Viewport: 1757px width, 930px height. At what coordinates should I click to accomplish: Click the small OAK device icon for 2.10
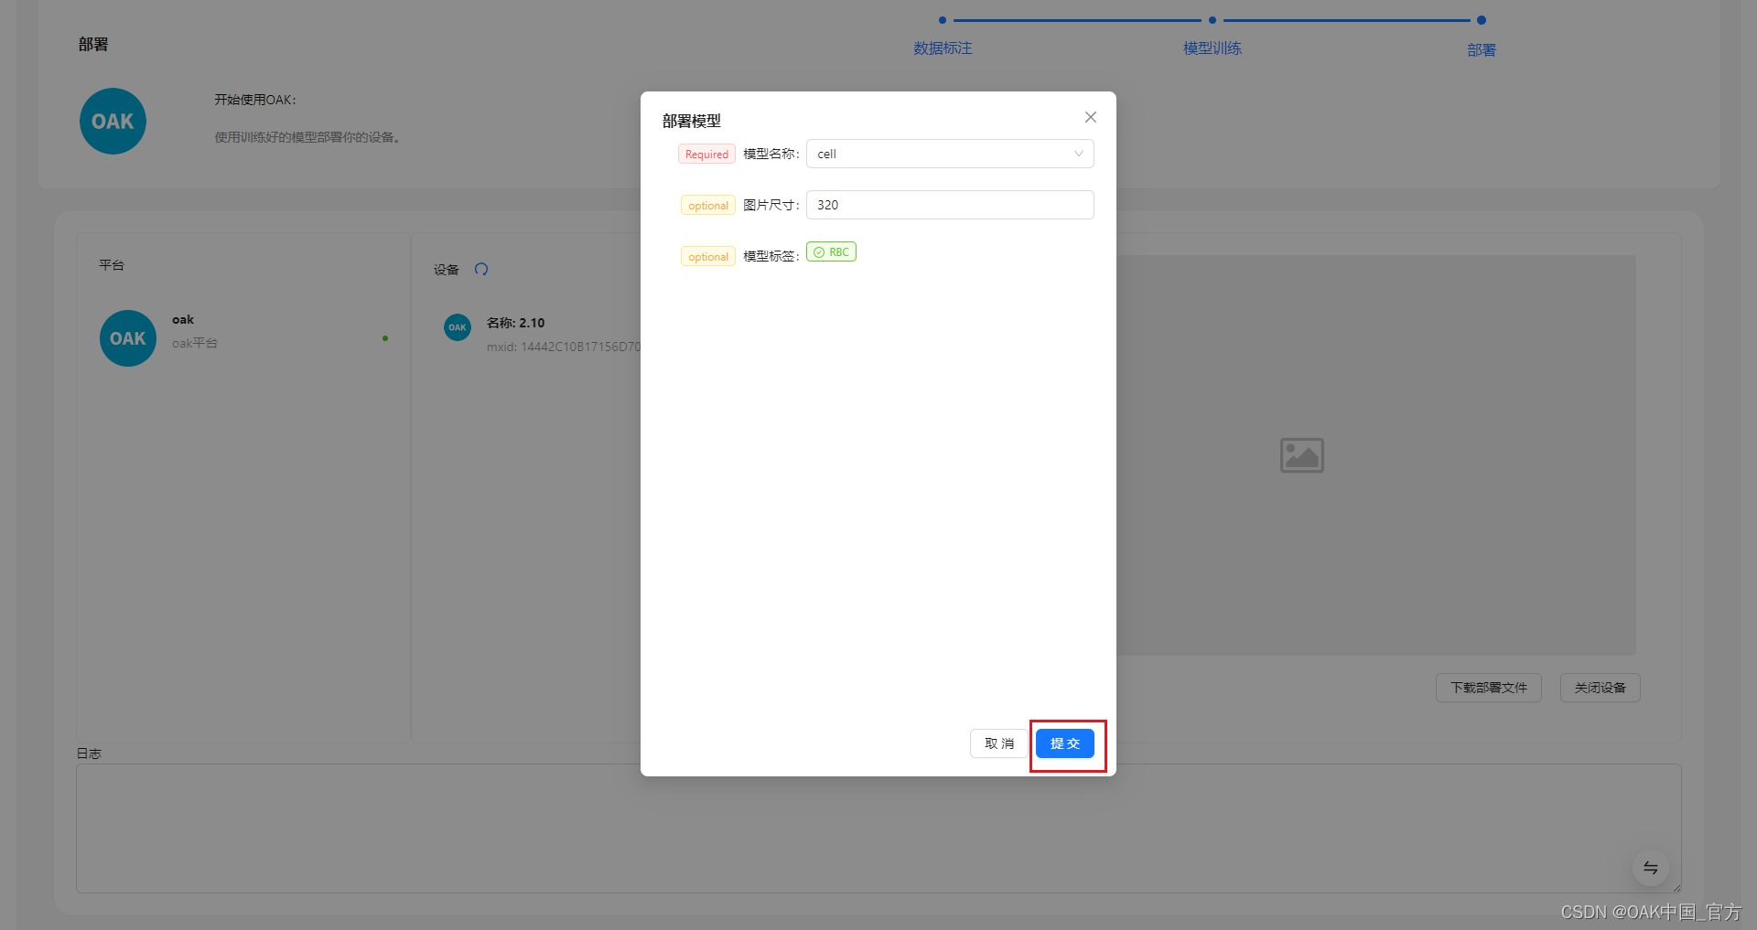pos(458,327)
